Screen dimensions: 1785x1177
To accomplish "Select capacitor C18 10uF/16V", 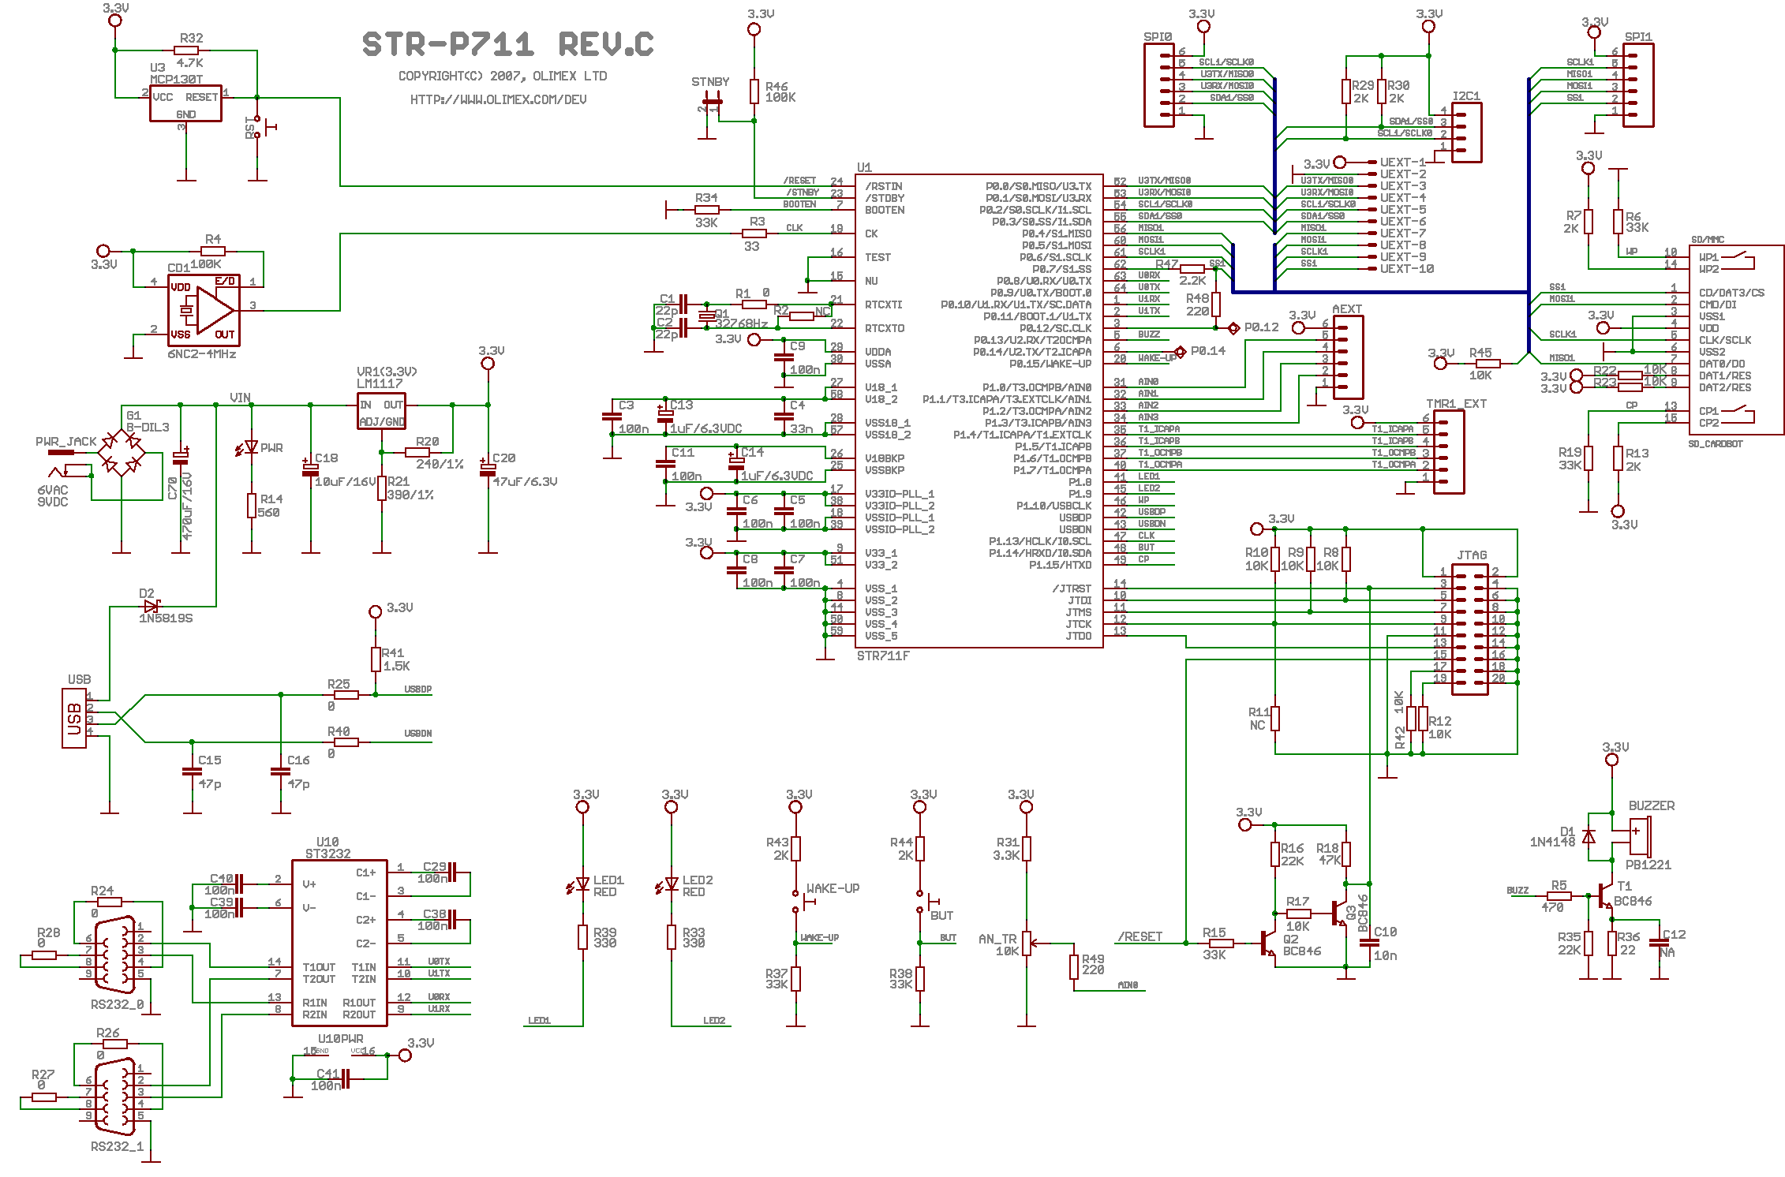I will 310,469.
